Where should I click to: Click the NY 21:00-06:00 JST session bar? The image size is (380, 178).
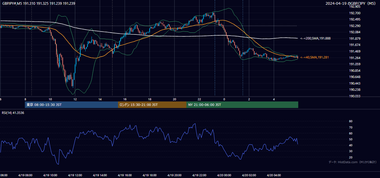(x=242, y=105)
